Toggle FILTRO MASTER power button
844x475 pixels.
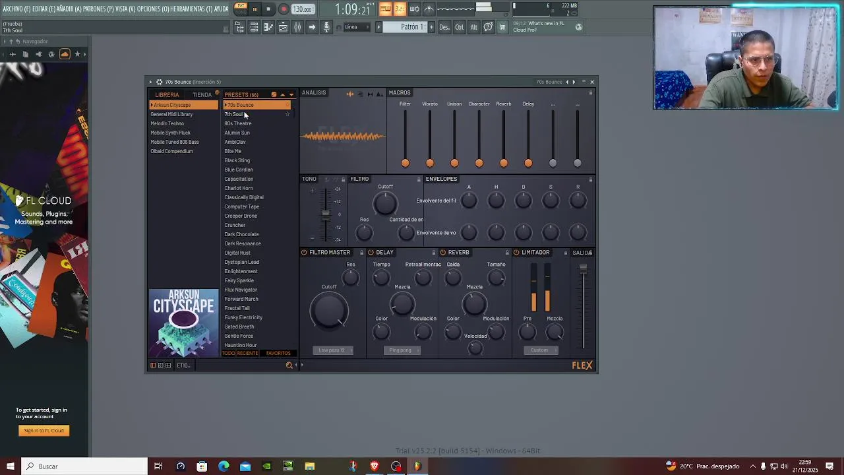coord(304,253)
